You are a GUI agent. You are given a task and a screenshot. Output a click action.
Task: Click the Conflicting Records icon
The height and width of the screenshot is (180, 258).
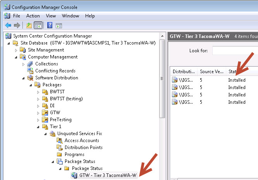[30, 71]
